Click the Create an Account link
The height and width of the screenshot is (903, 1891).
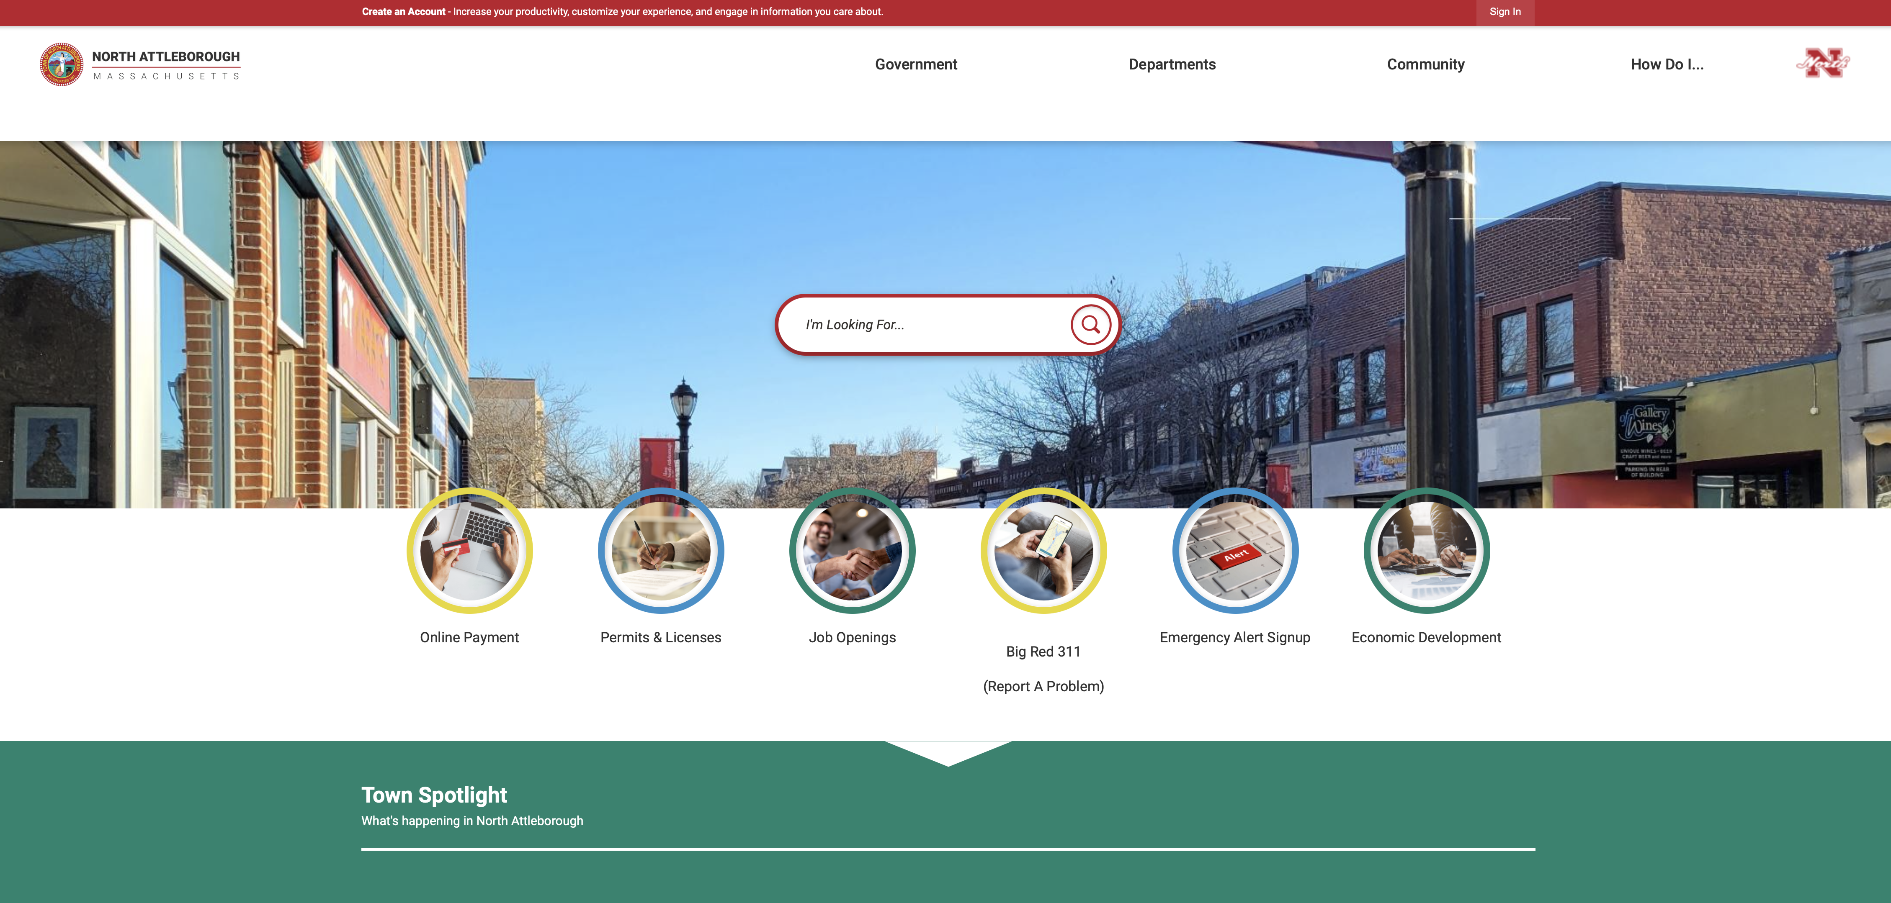click(403, 12)
